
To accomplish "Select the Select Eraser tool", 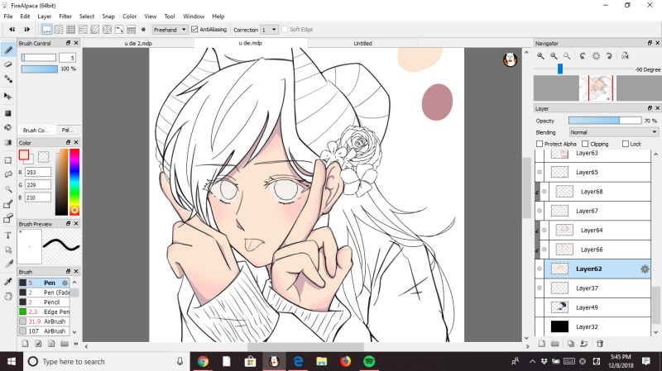I will pyautogui.click(x=8, y=218).
